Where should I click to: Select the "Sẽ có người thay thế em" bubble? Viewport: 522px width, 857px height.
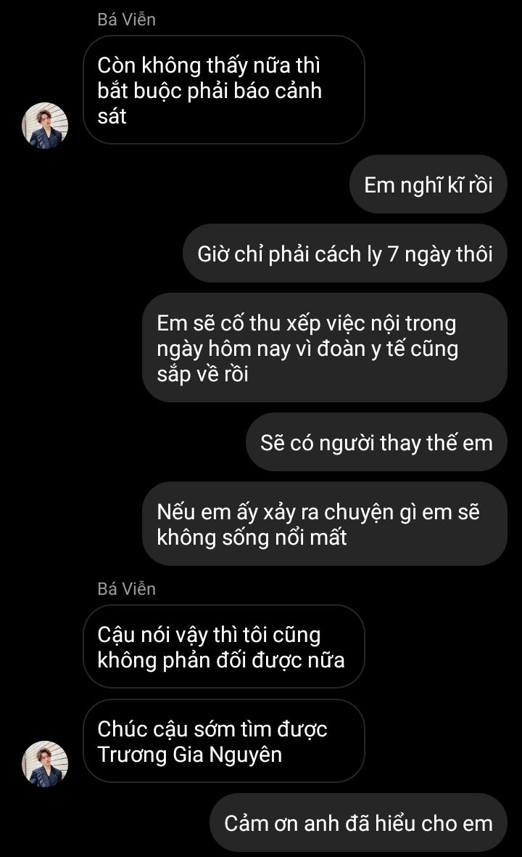[x=376, y=442]
